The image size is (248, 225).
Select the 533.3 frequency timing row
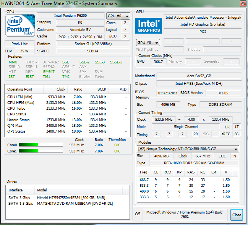[188, 186]
